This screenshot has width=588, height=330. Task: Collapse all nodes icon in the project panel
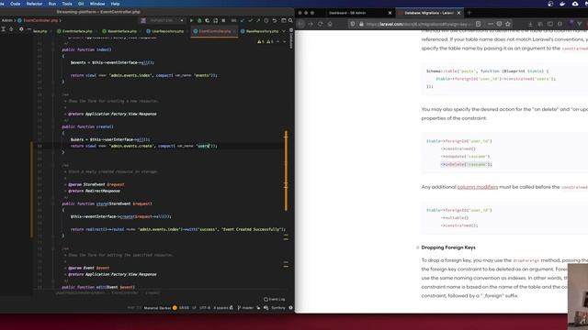coord(11,29)
